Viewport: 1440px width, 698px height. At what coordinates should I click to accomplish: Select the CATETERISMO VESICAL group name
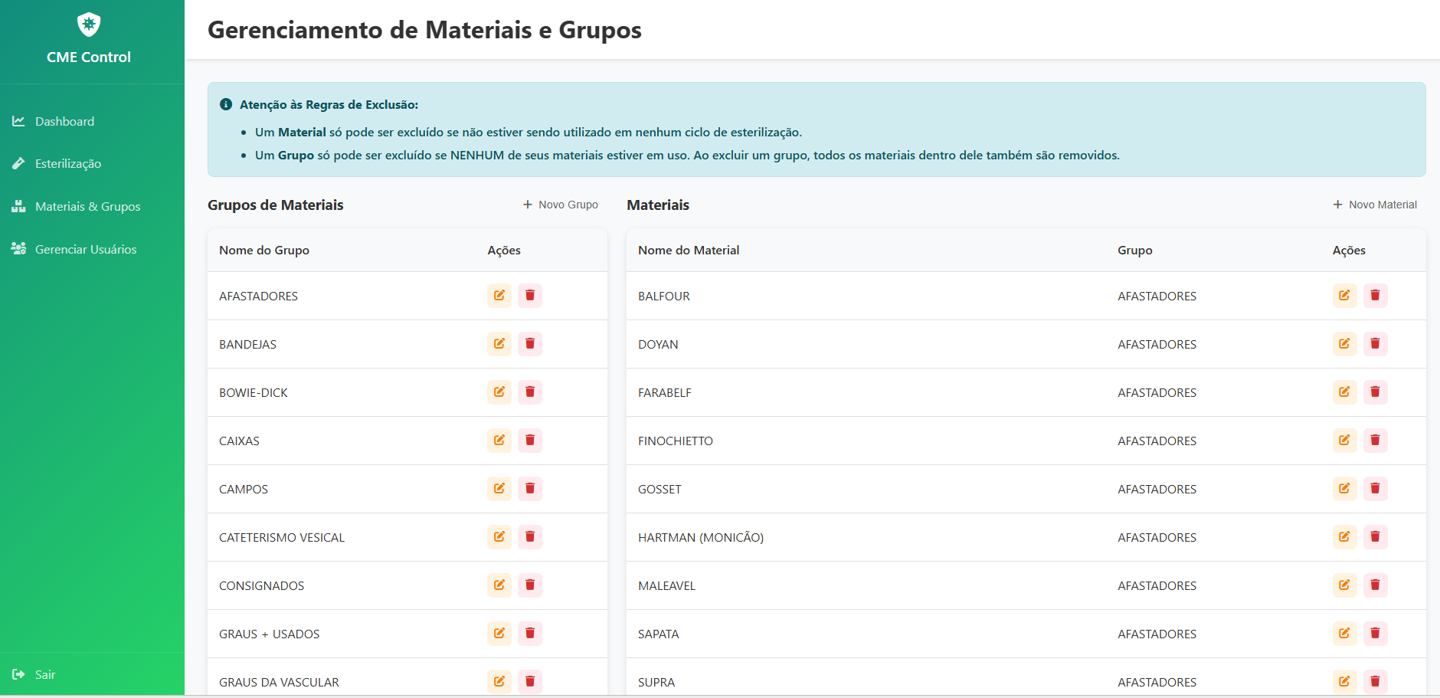(282, 538)
